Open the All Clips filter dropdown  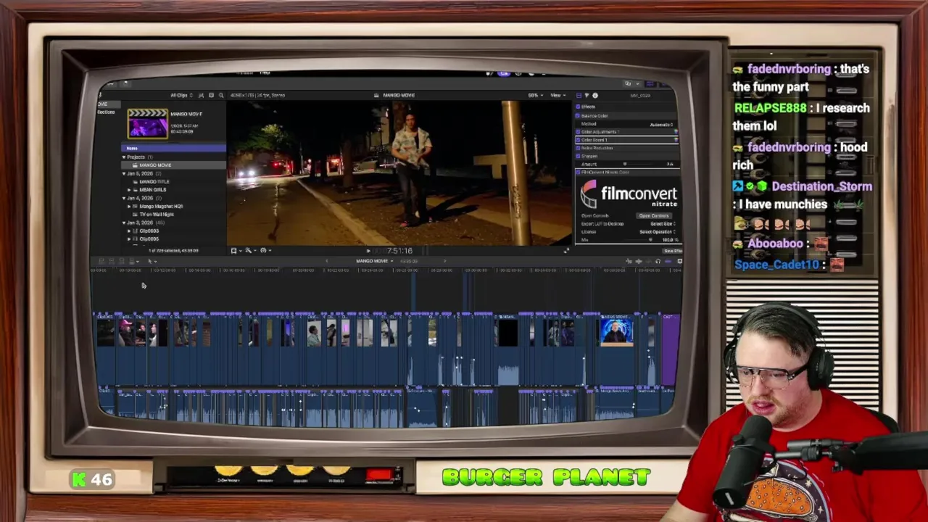[182, 95]
